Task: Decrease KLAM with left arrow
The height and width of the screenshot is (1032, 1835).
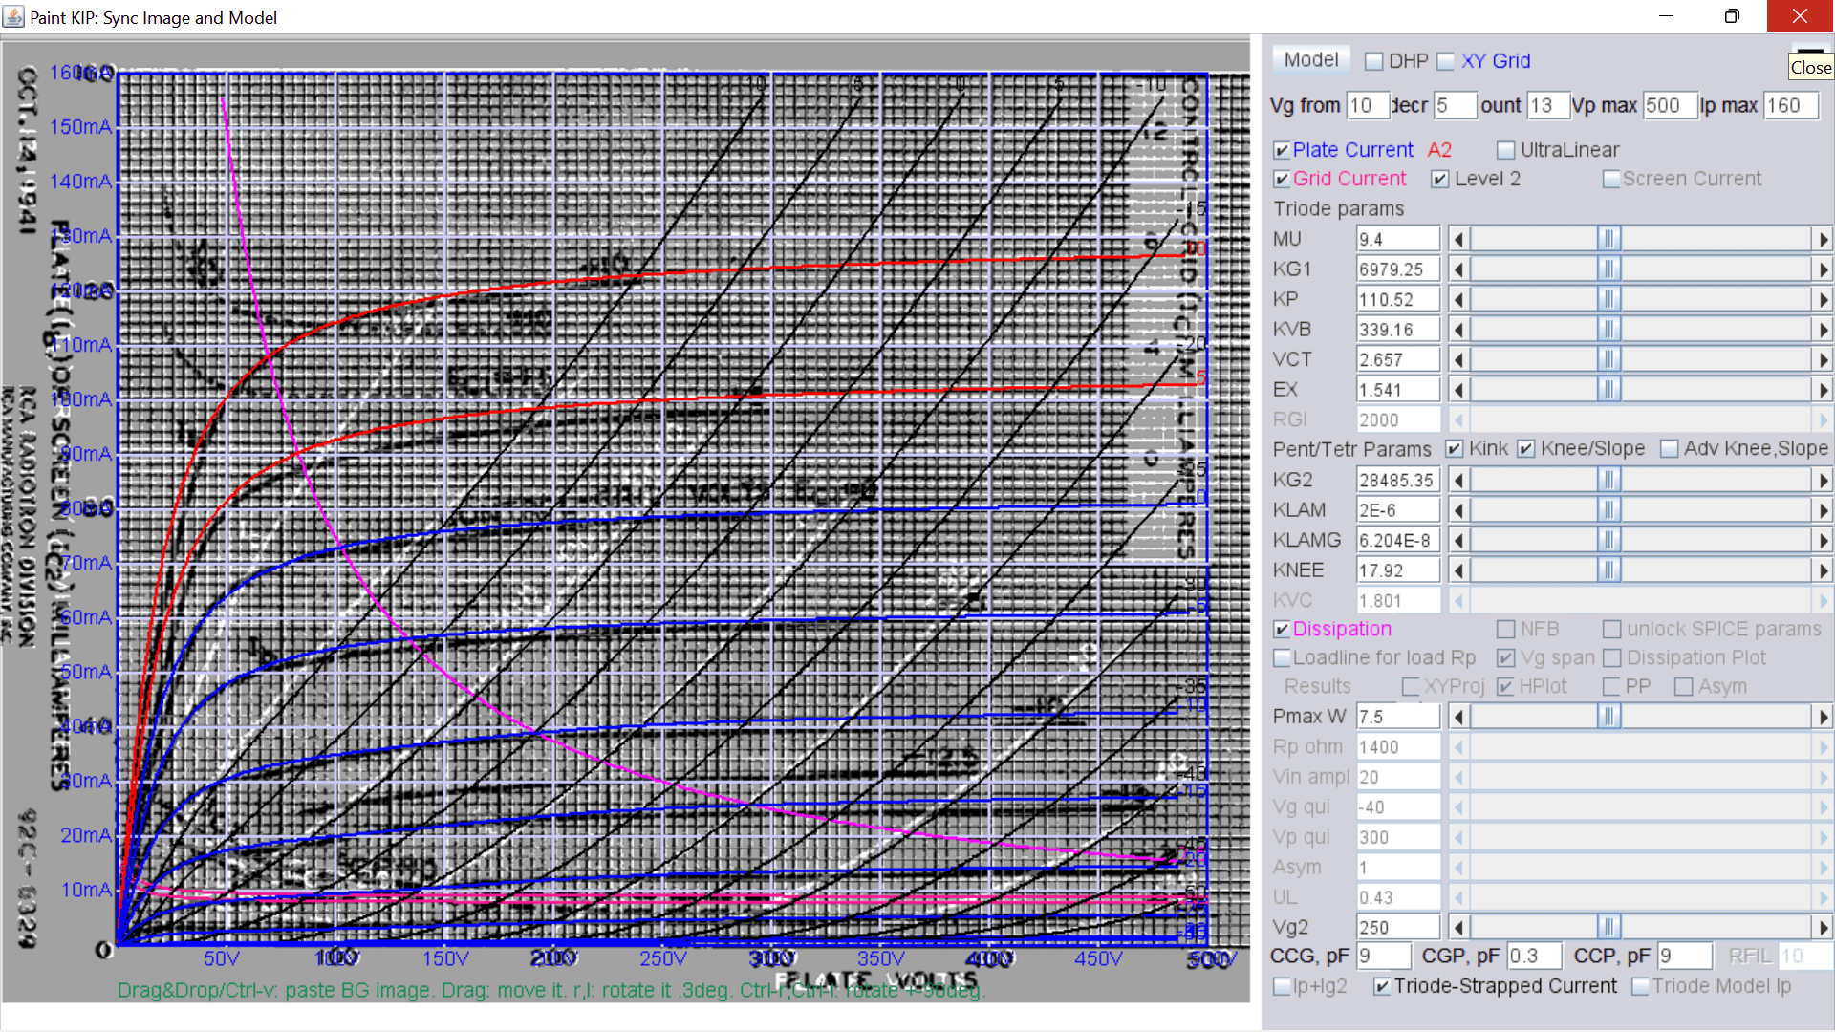Action: (1458, 510)
